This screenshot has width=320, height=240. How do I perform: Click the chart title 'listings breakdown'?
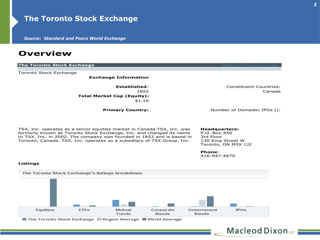point(82,173)
